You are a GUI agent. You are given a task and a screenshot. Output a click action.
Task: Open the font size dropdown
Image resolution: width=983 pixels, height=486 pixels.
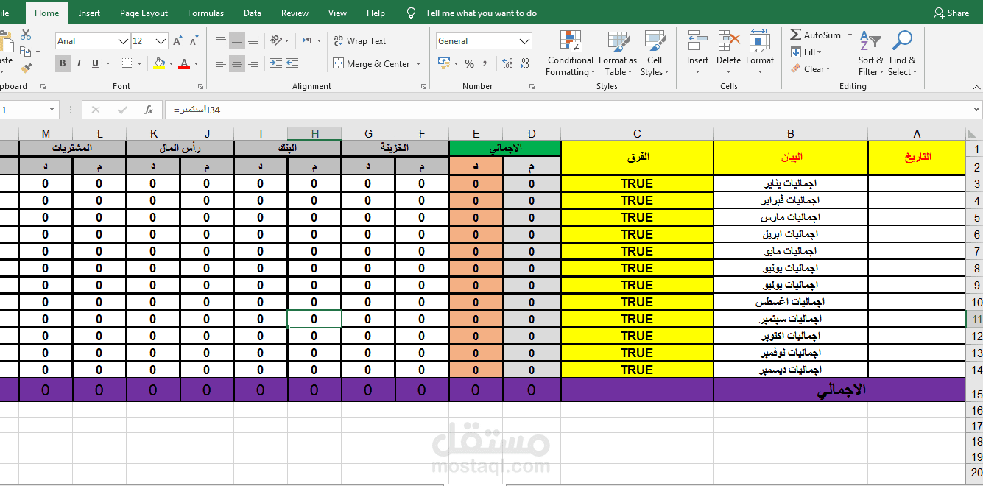pos(161,41)
